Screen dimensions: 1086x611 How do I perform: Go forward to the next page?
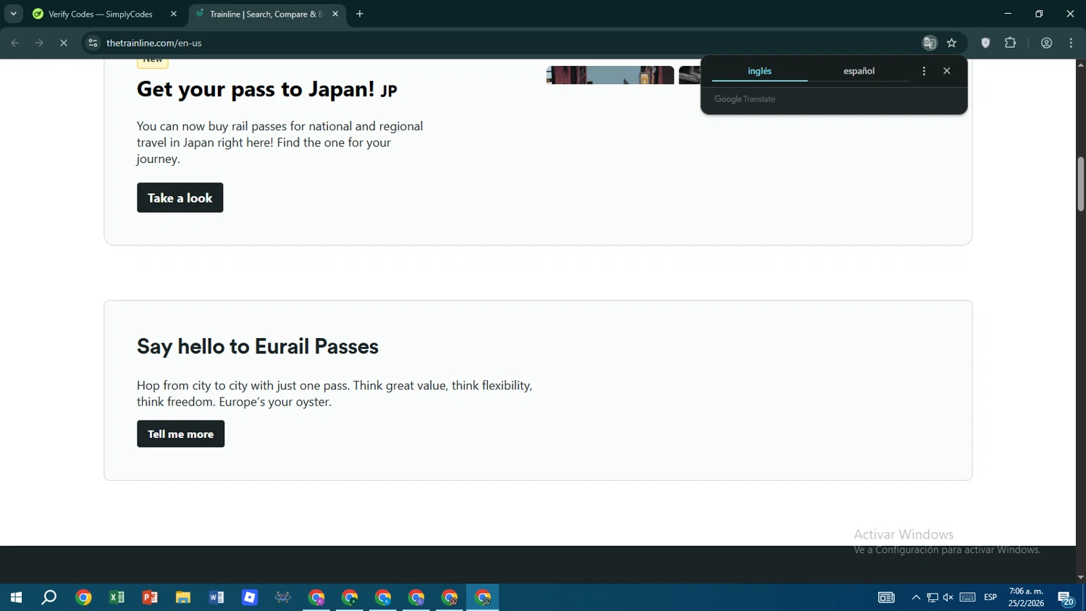[x=39, y=43]
